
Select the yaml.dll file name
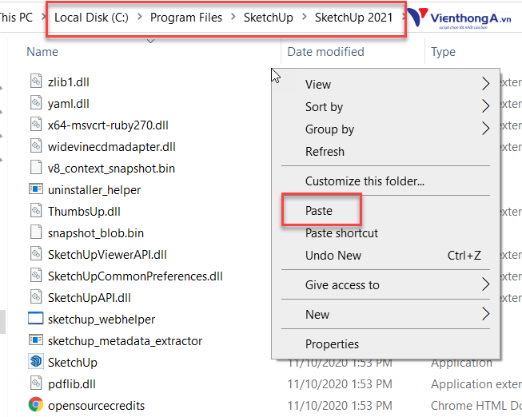pos(68,104)
